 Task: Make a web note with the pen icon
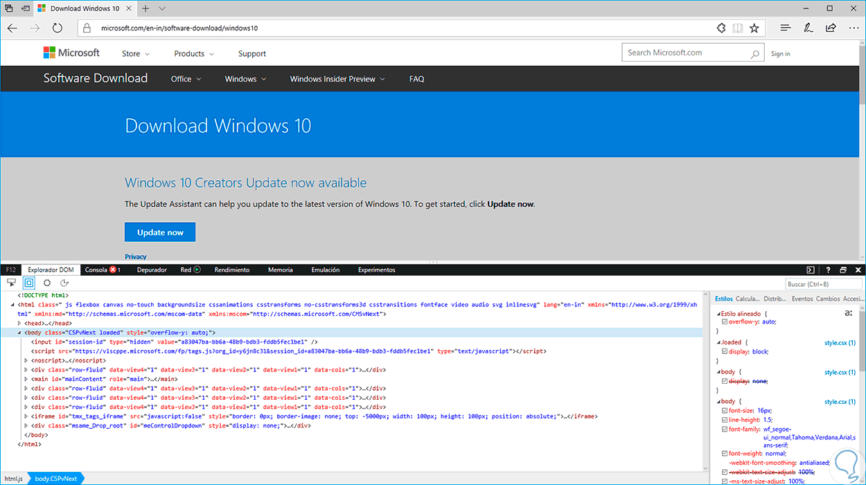point(808,28)
